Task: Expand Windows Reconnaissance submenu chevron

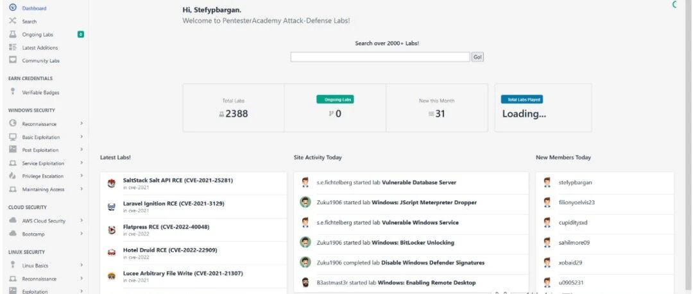Action: pyautogui.click(x=81, y=124)
